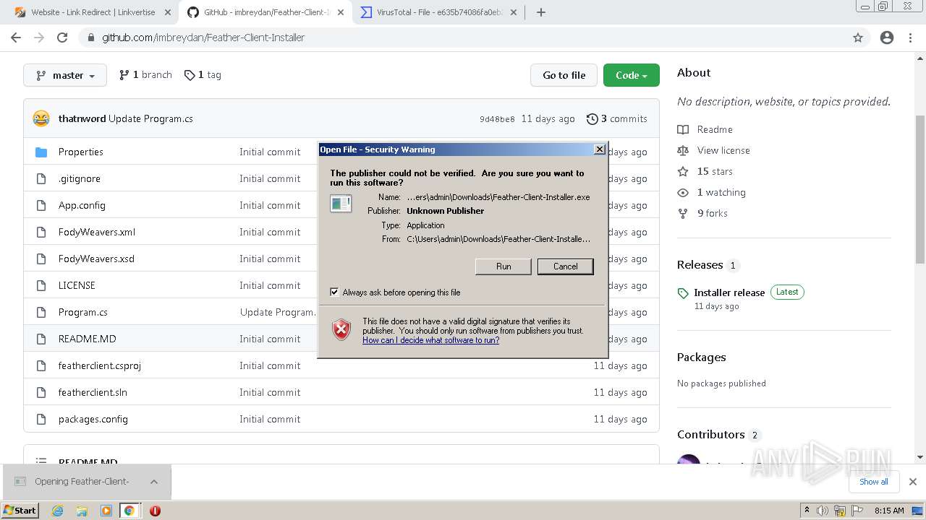The image size is (926, 520).
Task: Open the media player taskbar icon
Action: [106, 511]
